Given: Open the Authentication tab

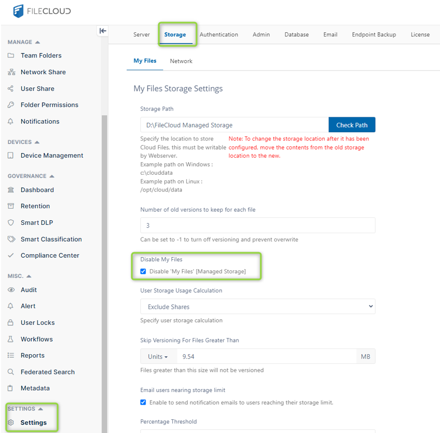Looking at the screenshot, I should coord(219,34).
